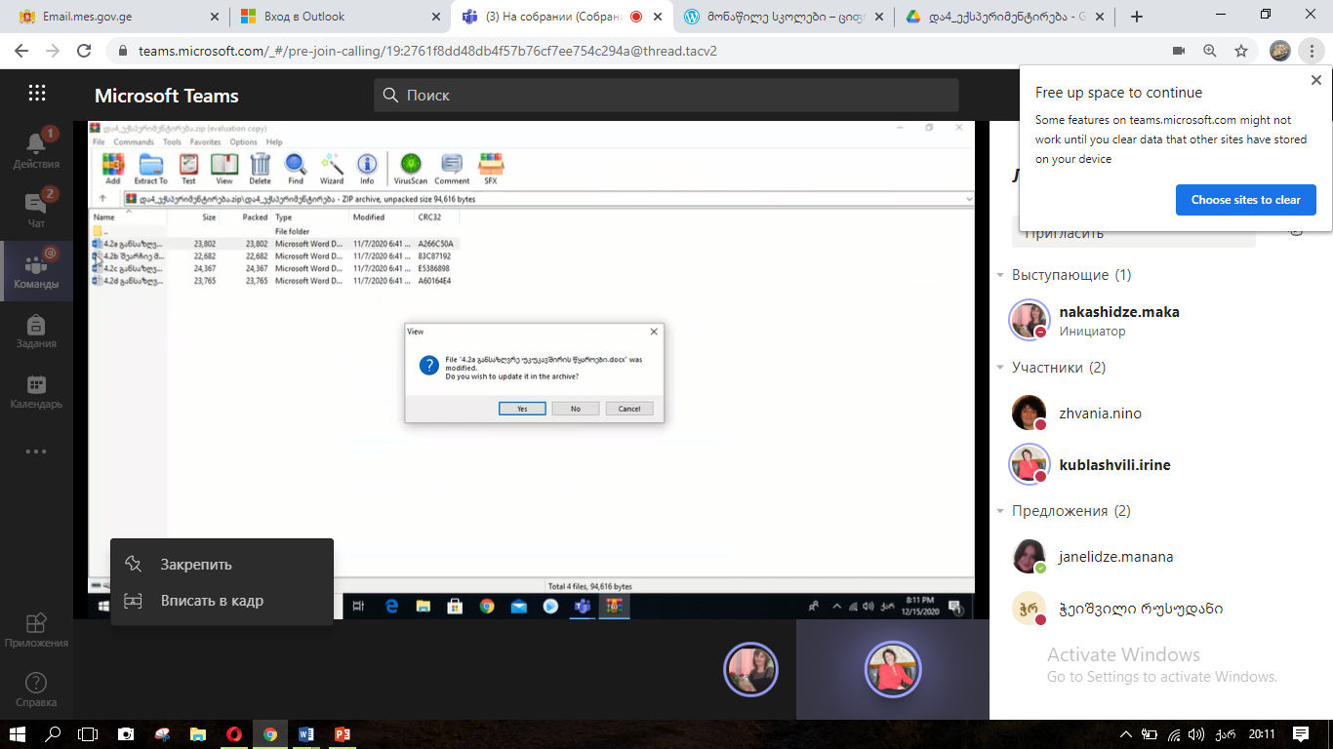Click Choose sites to clear button

point(1245,199)
